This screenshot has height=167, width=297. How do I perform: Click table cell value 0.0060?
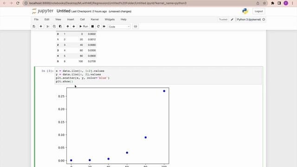[92, 45]
